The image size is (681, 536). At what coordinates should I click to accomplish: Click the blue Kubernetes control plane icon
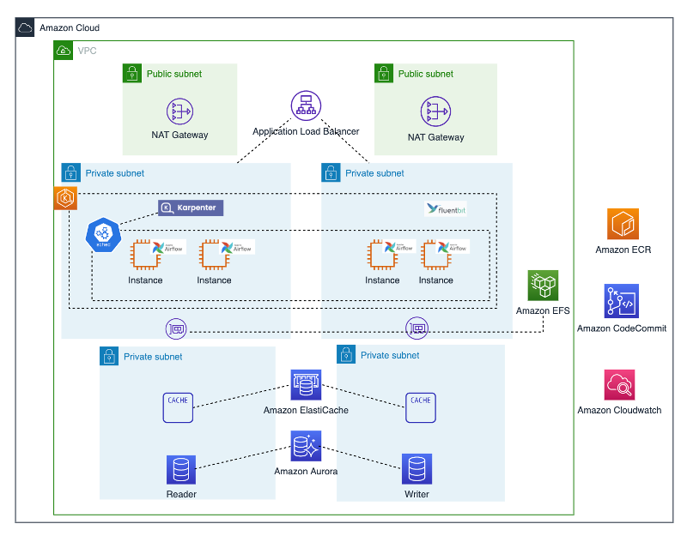click(x=103, y=235)
